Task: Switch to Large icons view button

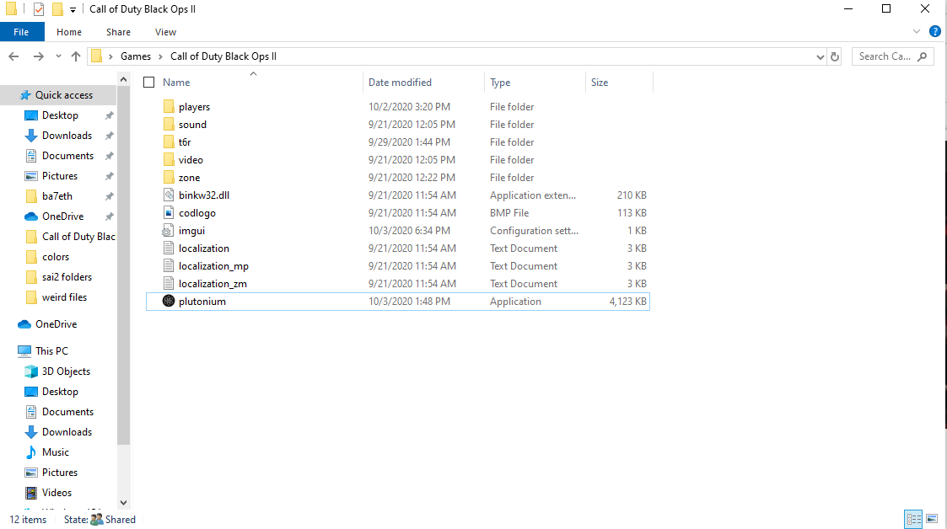Action: pos(932,519)
